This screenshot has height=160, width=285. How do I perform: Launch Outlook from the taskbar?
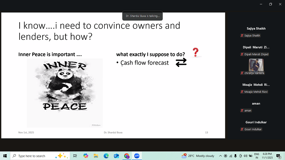[x=116, y=156]
